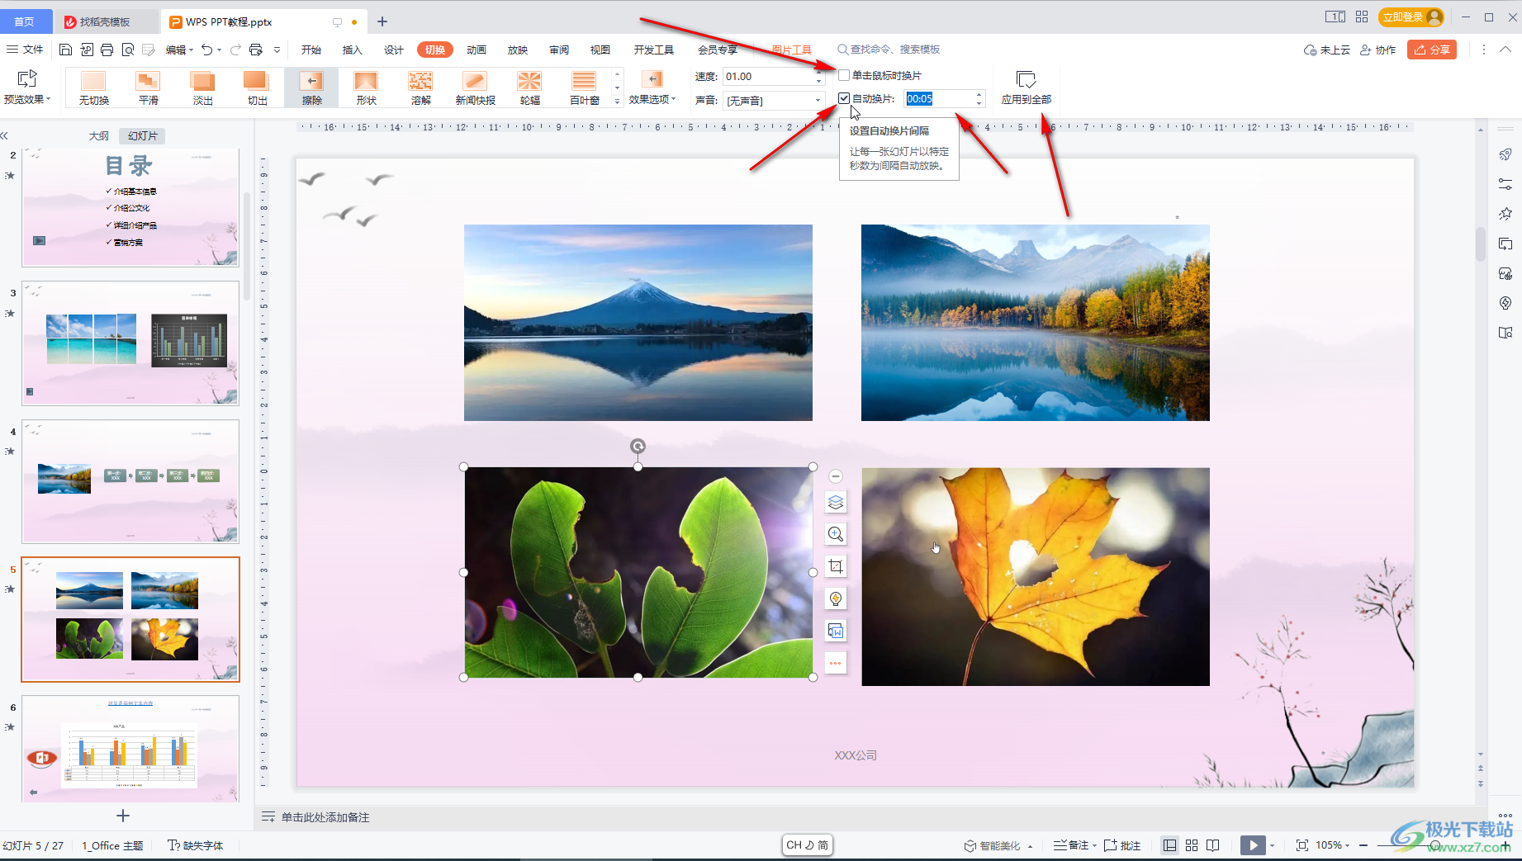Select slide 3 thumbnail
This screenshot has width=1522, height=861.
click(x=130, y=343)
